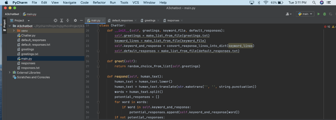This screenshot has height=120, width=336.
Task: Hide the Project panel with the minus icon
Action: [81, 21]
